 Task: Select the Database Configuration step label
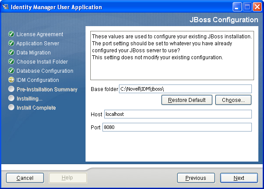[x=45, y=71]
